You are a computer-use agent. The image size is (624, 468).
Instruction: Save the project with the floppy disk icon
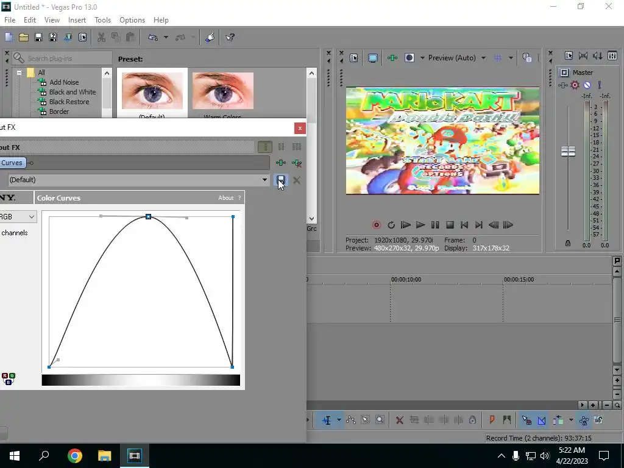point(38,37)
